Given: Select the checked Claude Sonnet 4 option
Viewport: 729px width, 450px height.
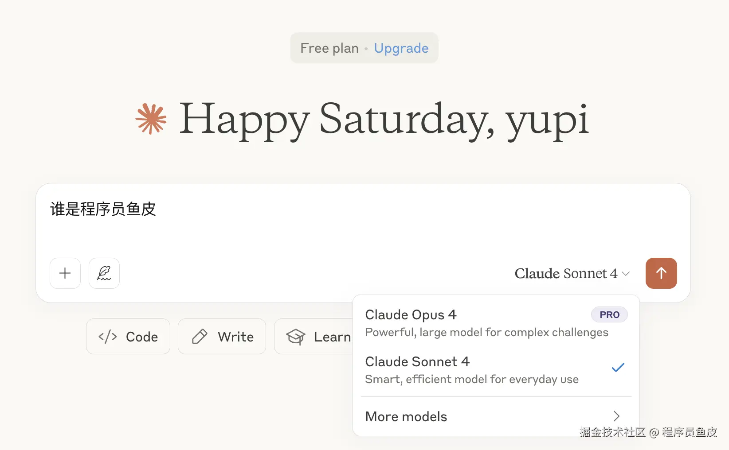Looking at the screenshot, I should [472, 370].
